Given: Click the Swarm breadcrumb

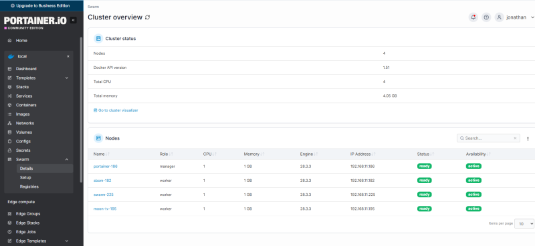Looking at the screenshot, I should tap(93, 7).
